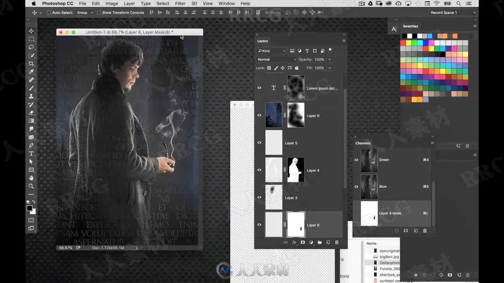This screenshot has height=283, width=504.
Task: Select the Gradient tool
Action: (31, 121)
